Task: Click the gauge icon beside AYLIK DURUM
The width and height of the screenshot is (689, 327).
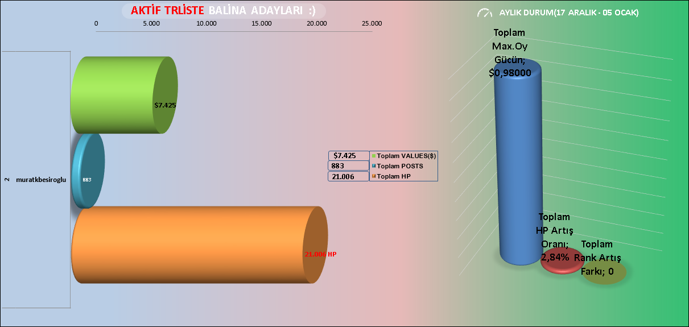Action: point(485,13)
